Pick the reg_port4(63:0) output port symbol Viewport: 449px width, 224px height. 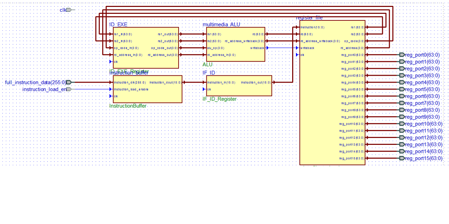402,82
